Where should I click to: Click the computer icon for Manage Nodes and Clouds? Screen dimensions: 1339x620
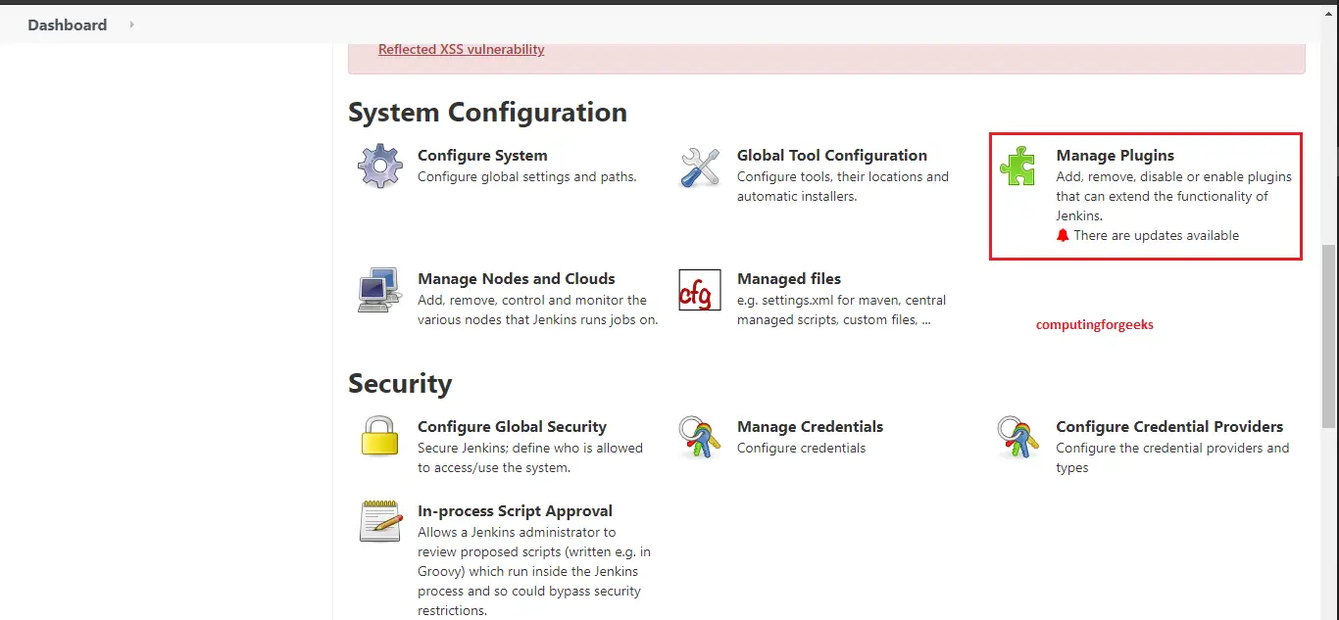click(379, 290)
